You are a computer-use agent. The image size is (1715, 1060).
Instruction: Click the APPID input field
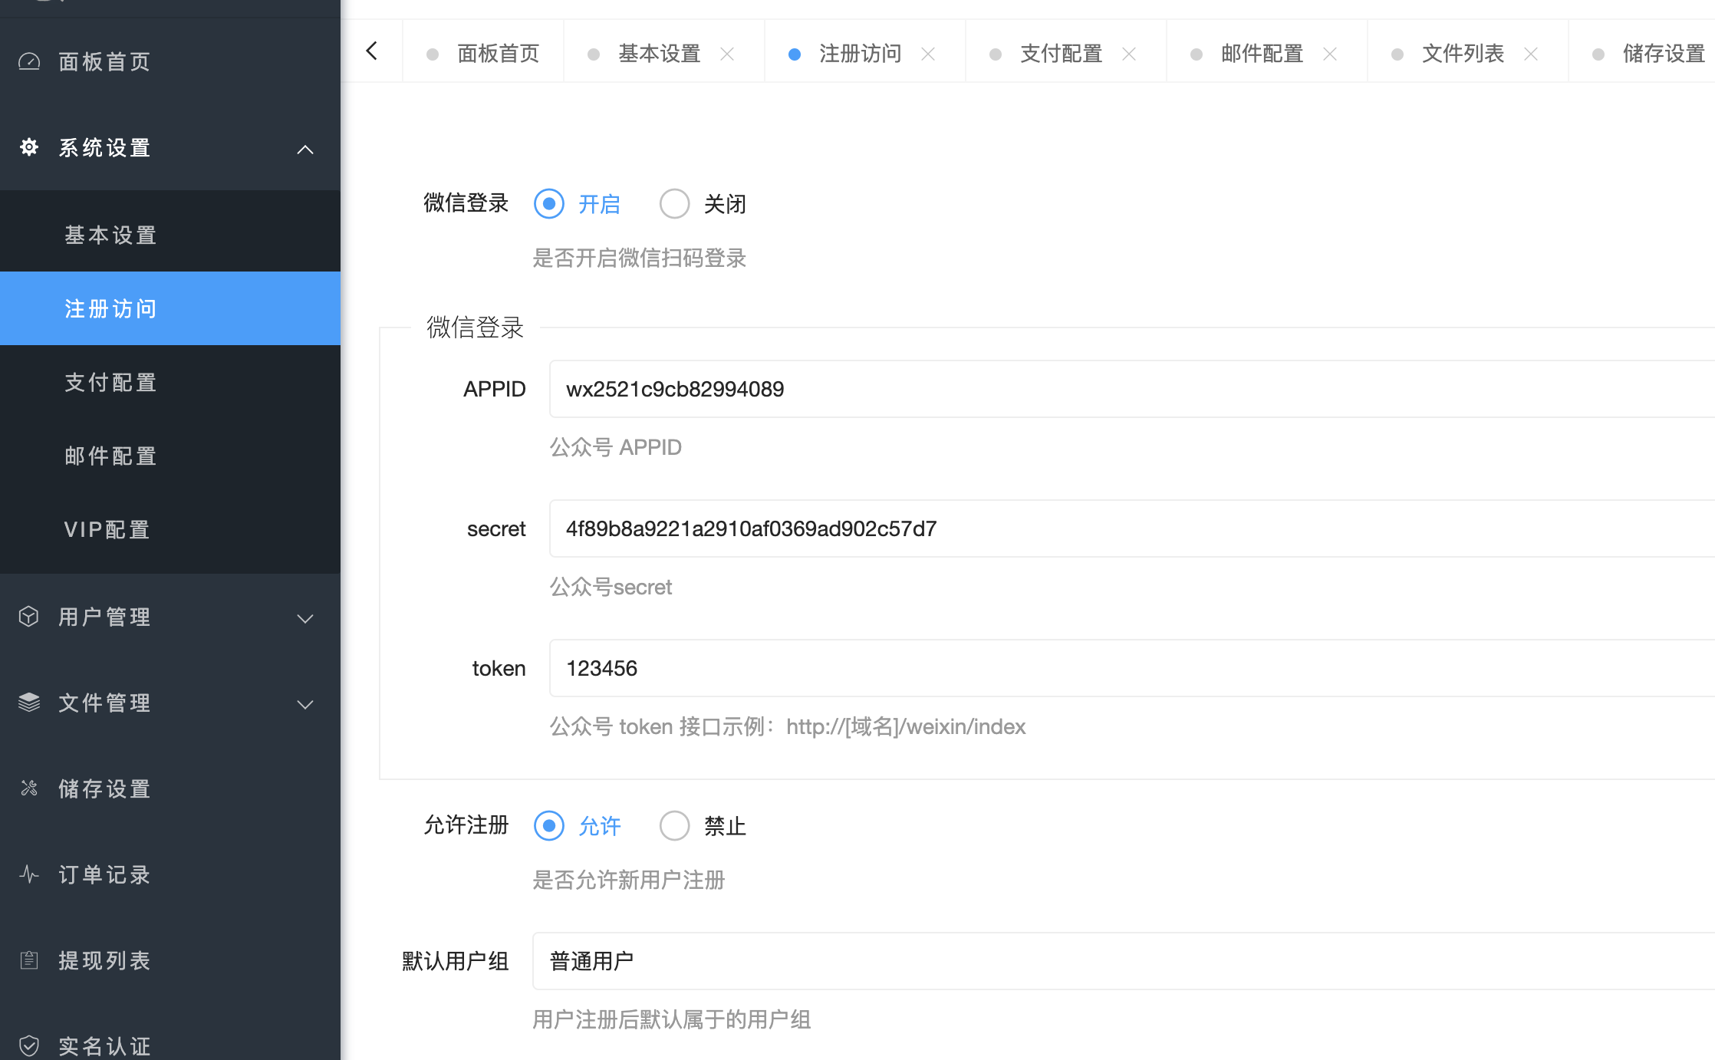[1132, 389]
